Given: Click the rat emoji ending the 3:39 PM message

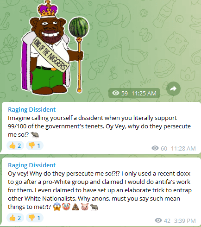Looking at the screenshot, I should point(94,207).
